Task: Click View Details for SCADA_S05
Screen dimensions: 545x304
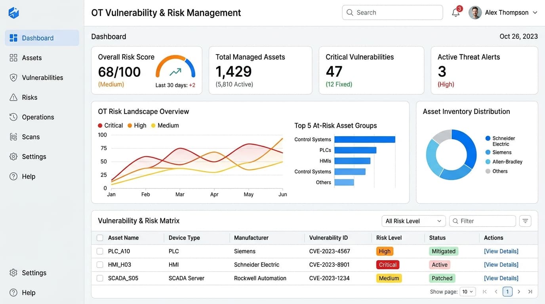Action: (x=501, y=278)
